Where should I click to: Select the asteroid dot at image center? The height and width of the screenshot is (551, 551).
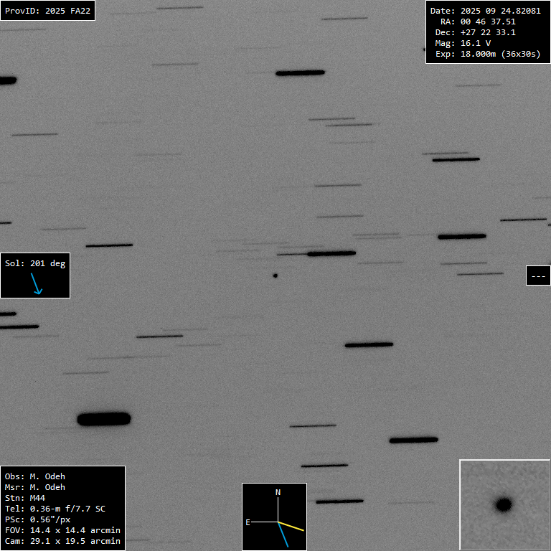pyautogui.click(x=275, y=275)
